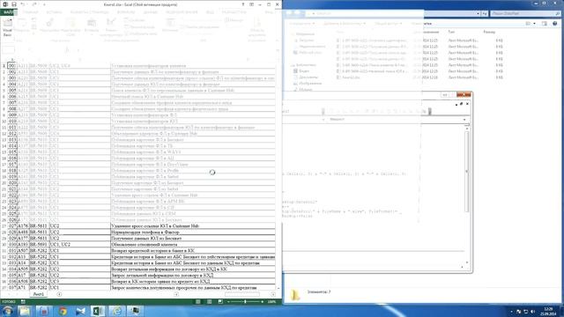
Task: Open Excel ribbon display options
Action: (x=251, y=4)
